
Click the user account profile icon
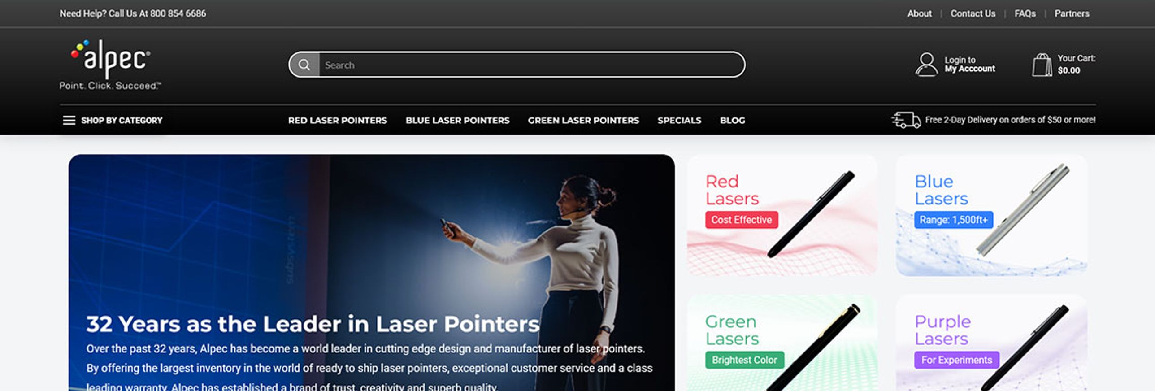[x=926, y=65]
